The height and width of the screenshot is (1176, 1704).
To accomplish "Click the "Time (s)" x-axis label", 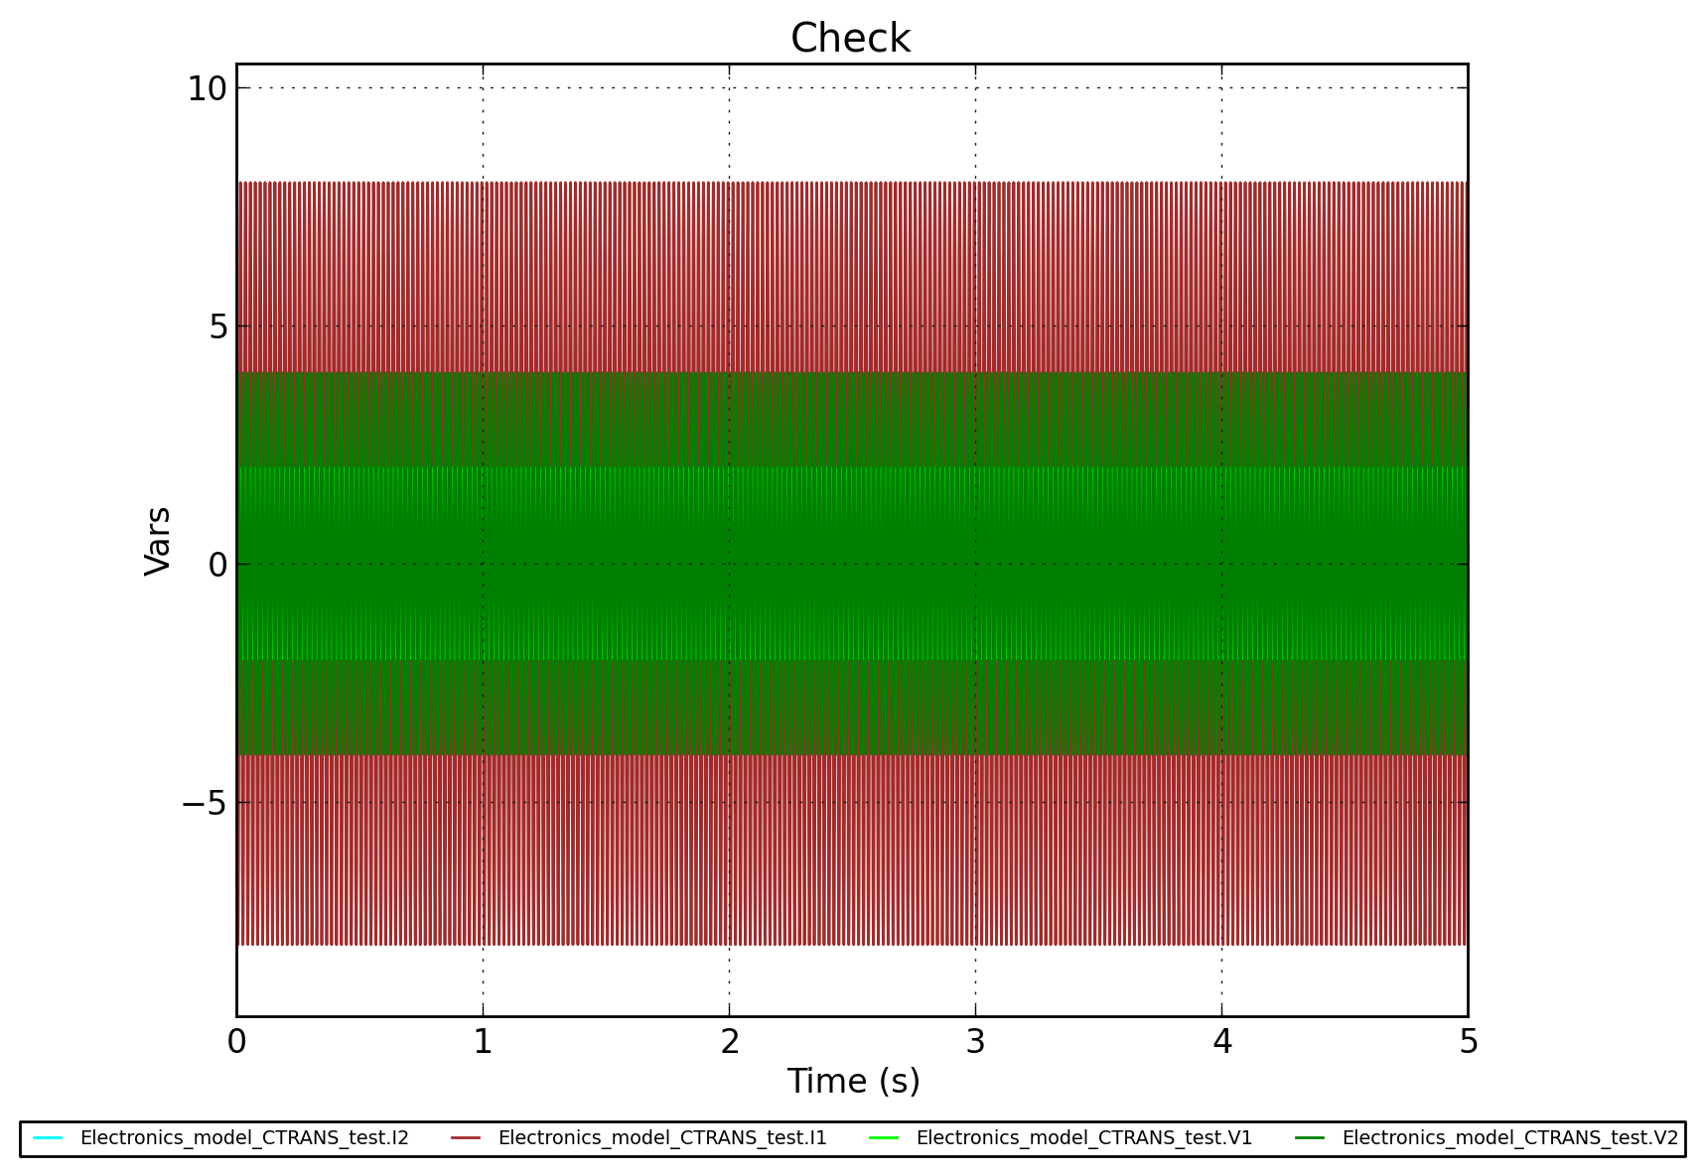I will (x=853, y=1081).
